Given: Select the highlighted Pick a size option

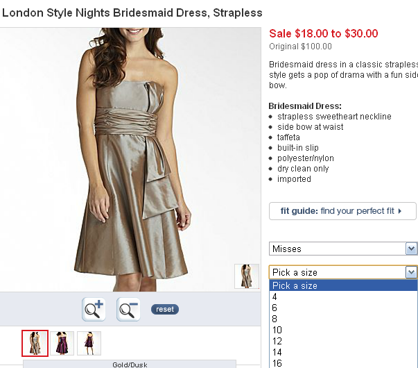Looking at the screenshot, I should tap(342, 285).
